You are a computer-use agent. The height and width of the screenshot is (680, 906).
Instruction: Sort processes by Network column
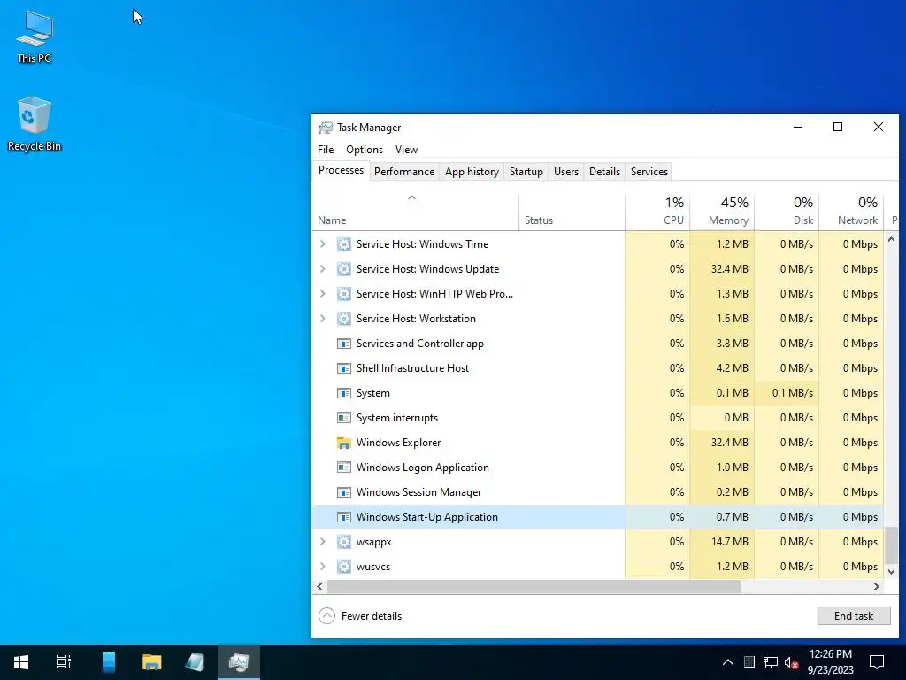(851, 212)
